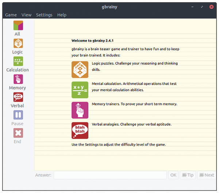Click the 'Verbal analogies' description text

click(x=131, y=124)
